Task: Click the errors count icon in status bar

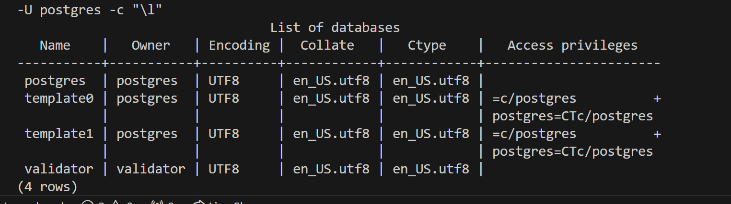Action: (87, 203)
